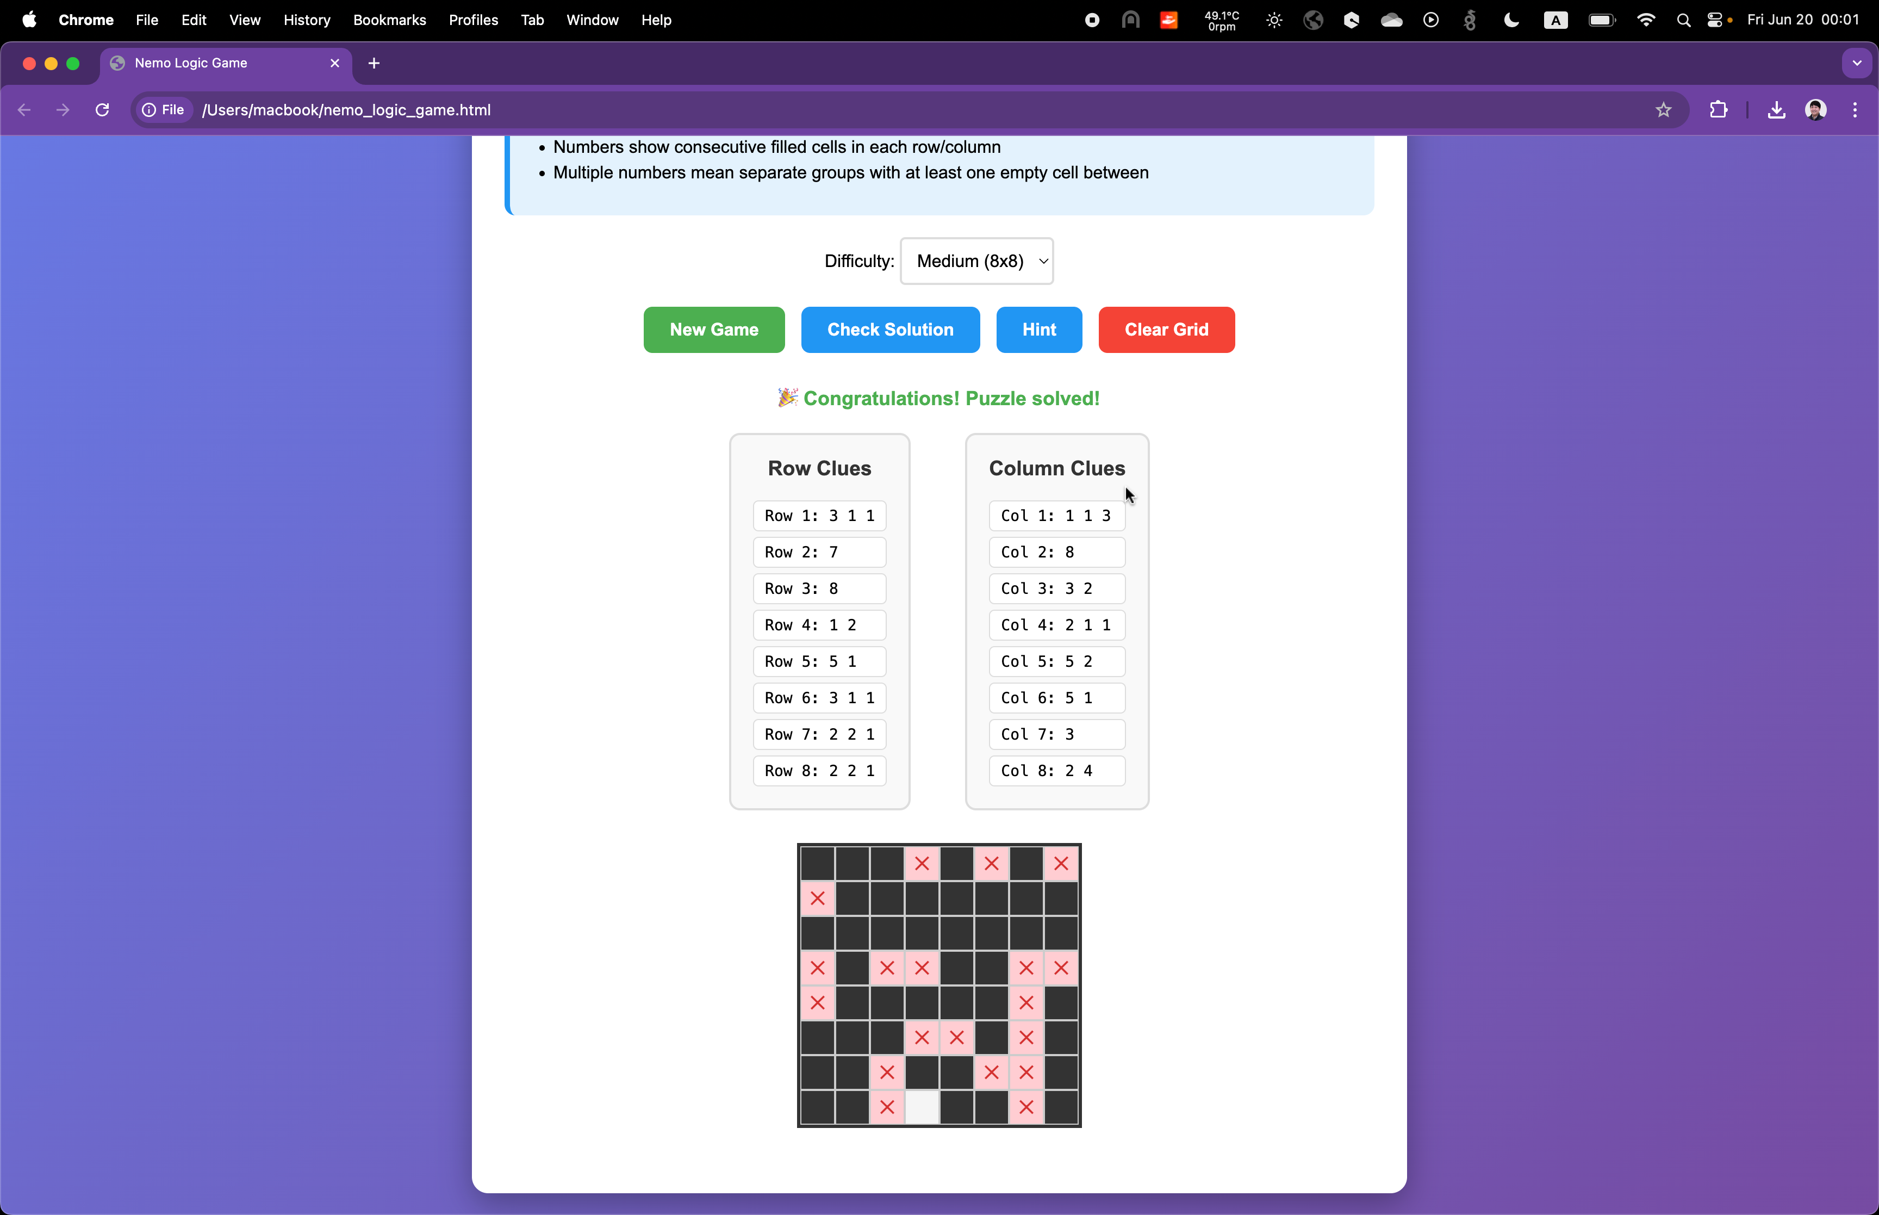Bookmark this page with the star icon
The height and width of the screenshot is (1215, 1879).
point(1664,110)
